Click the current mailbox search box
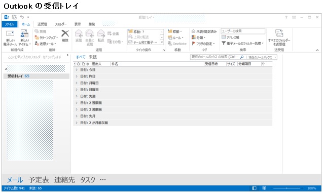The width and height of the screenshot is (323, 193). [215, 57]
